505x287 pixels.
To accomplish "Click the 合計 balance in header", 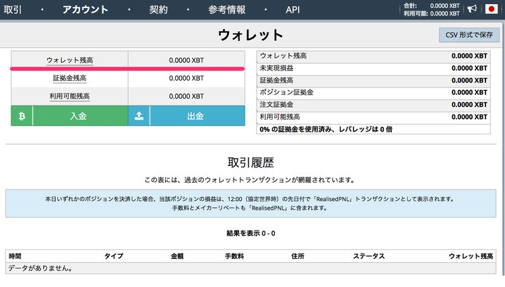I will pos(432,6).
